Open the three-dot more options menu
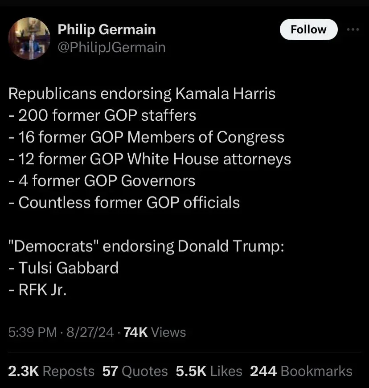The width and height of the screenshot is (369, 388). click(x=353, y=29)
